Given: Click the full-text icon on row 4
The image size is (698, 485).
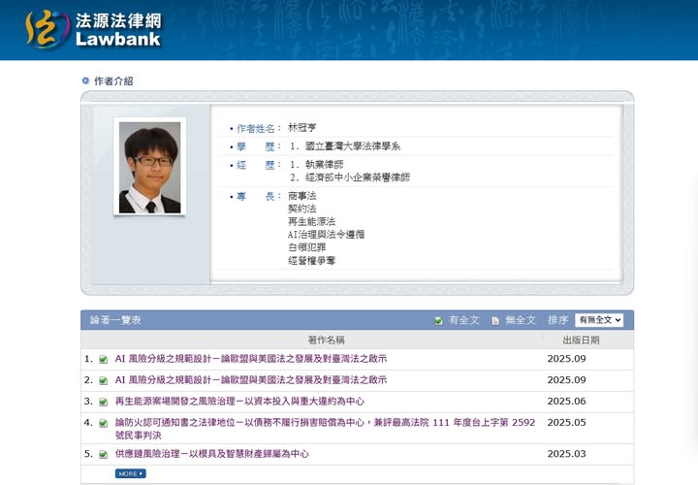Looking at the screenshot, I should 103,423.
